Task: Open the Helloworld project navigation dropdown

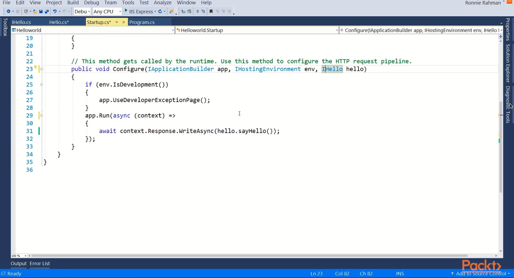Action: [x=93, y=30]
